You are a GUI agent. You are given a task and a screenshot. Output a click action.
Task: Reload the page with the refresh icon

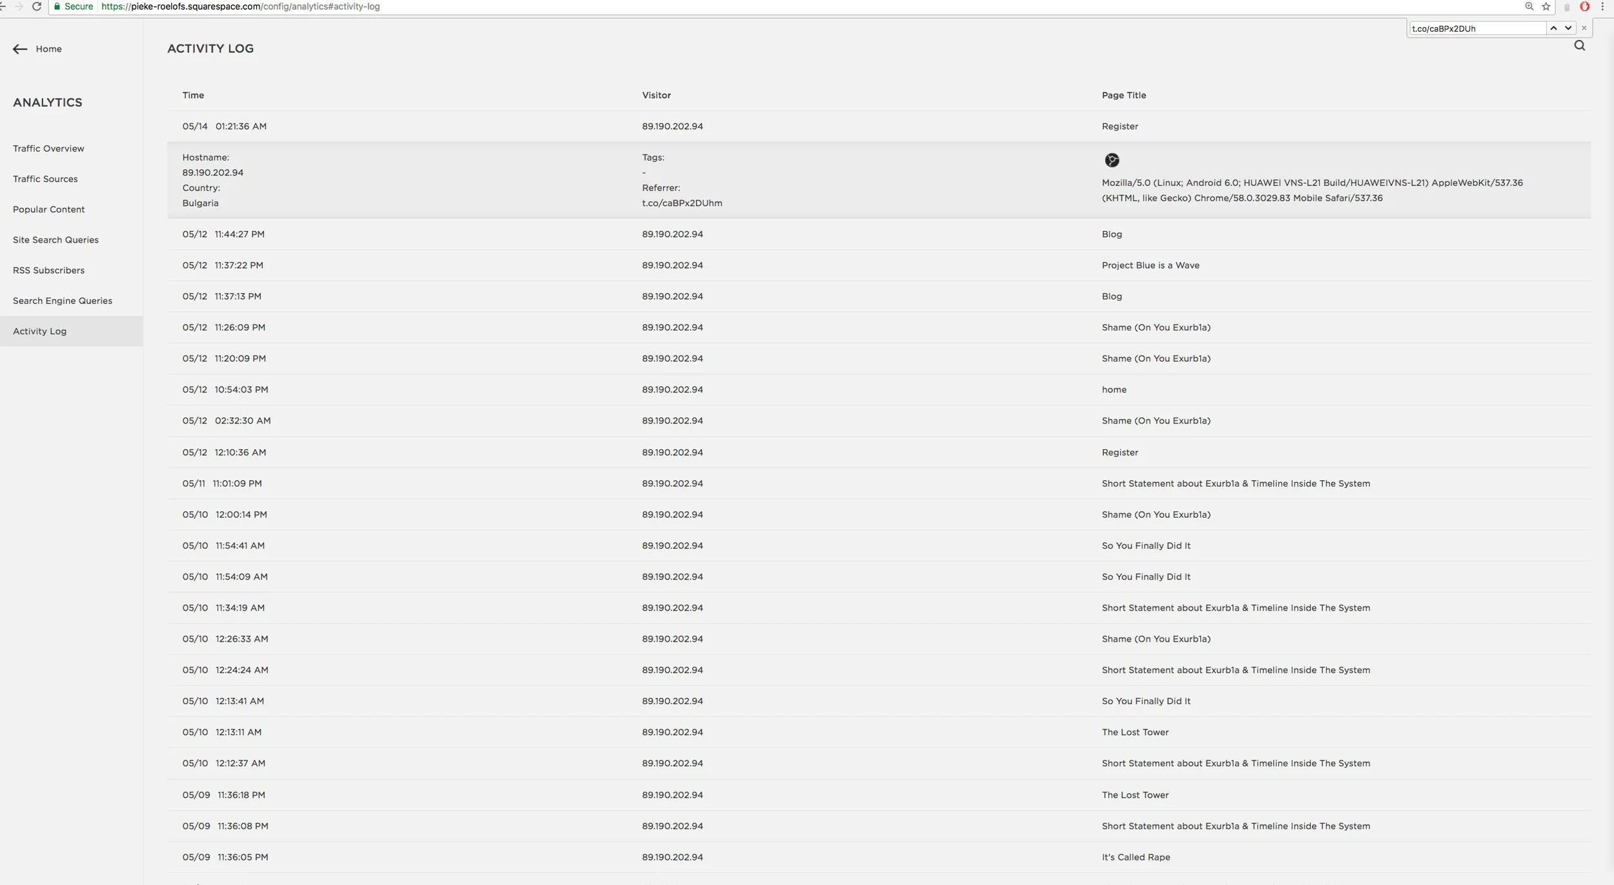(37, 6)
